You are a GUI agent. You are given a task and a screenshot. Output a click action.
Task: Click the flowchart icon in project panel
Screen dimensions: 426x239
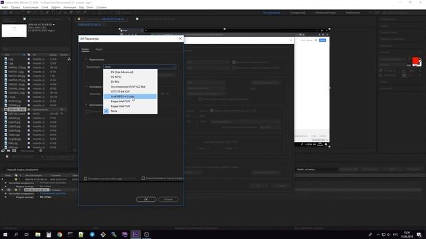pos(69,59)
